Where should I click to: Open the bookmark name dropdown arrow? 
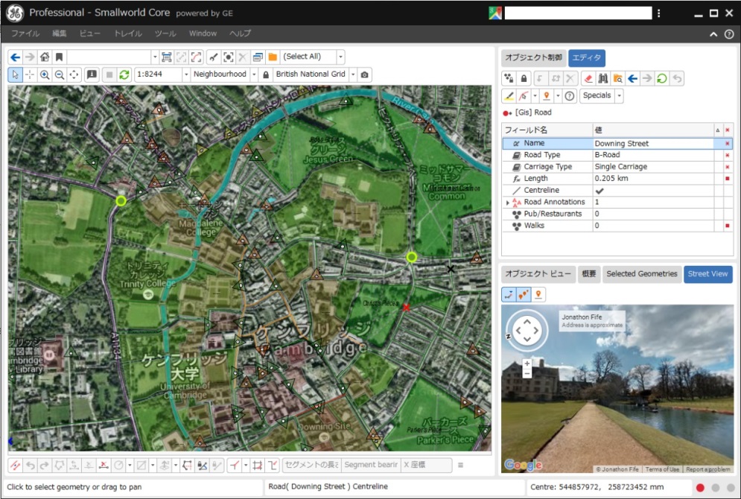(155, 57)
